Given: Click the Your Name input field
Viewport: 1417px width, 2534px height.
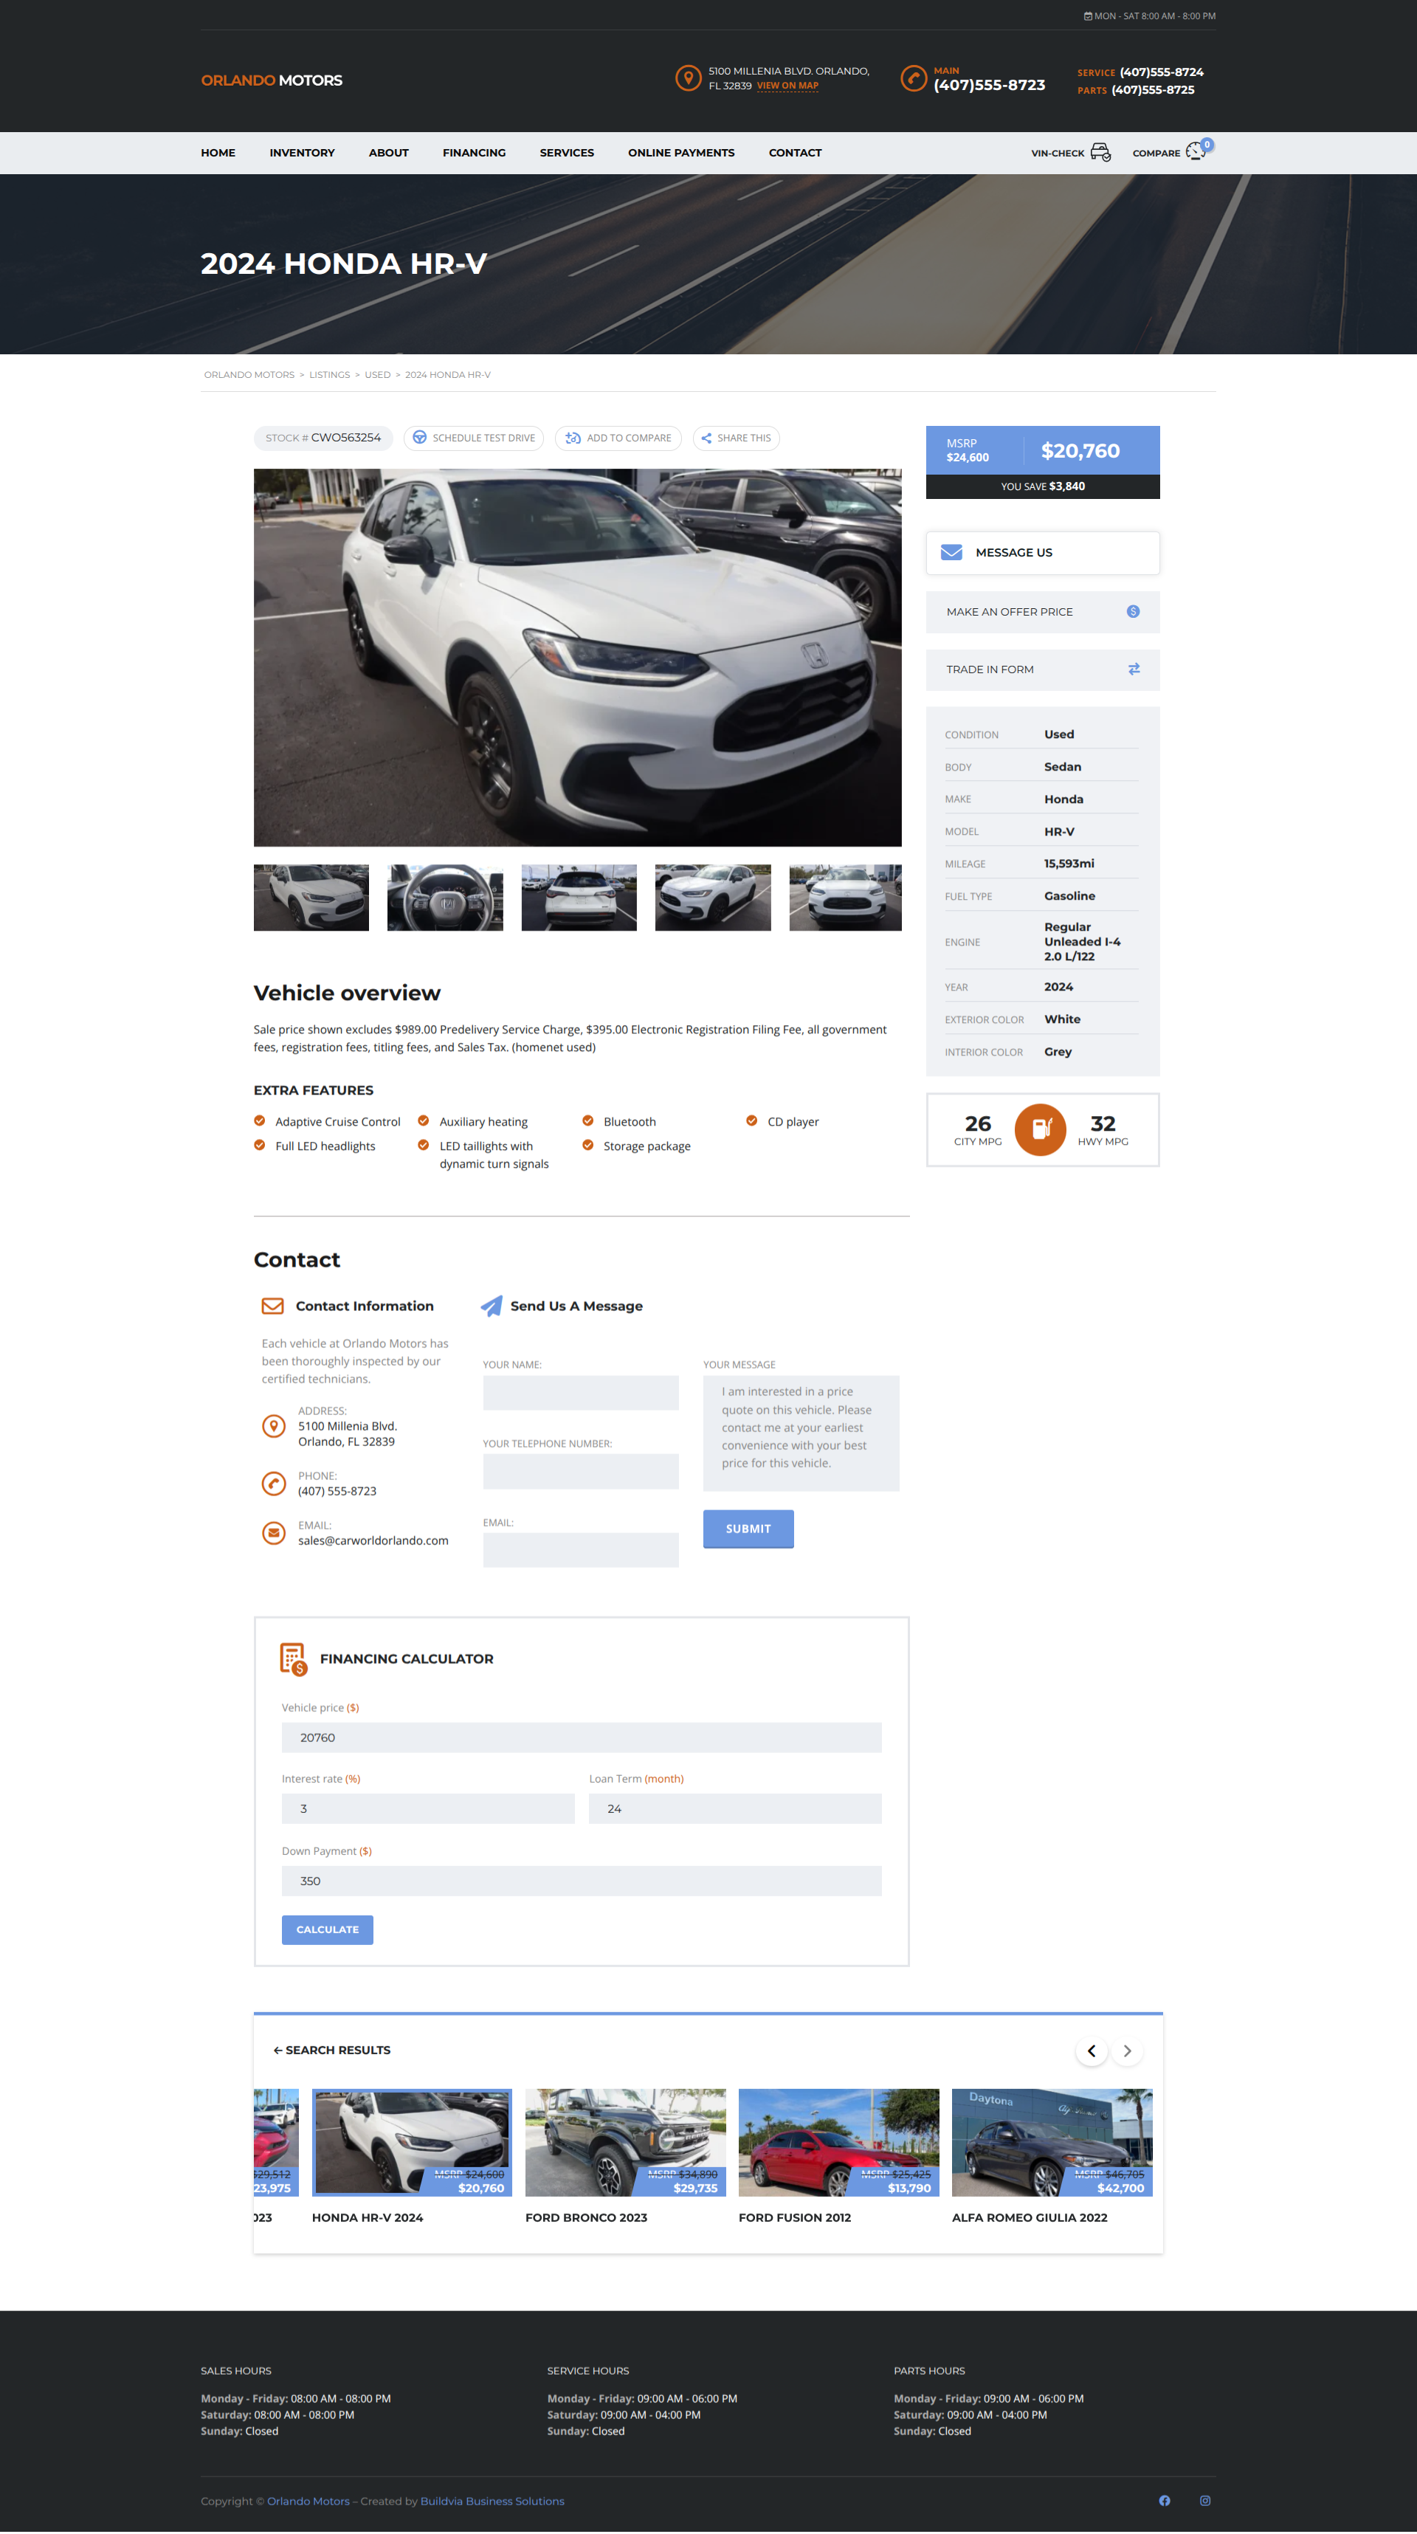Looking at the screenshot, I should coord(580,1392).
